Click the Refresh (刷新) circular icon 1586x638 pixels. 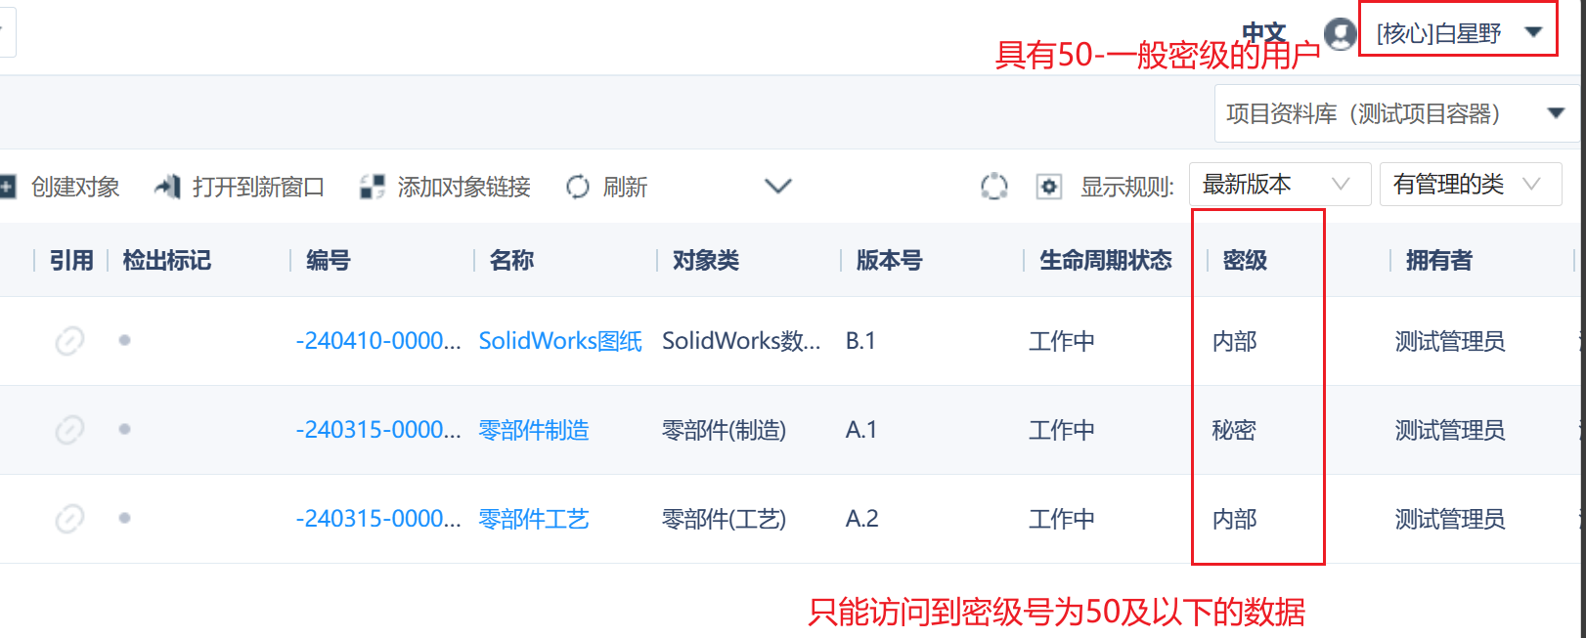tap(578, 187)
